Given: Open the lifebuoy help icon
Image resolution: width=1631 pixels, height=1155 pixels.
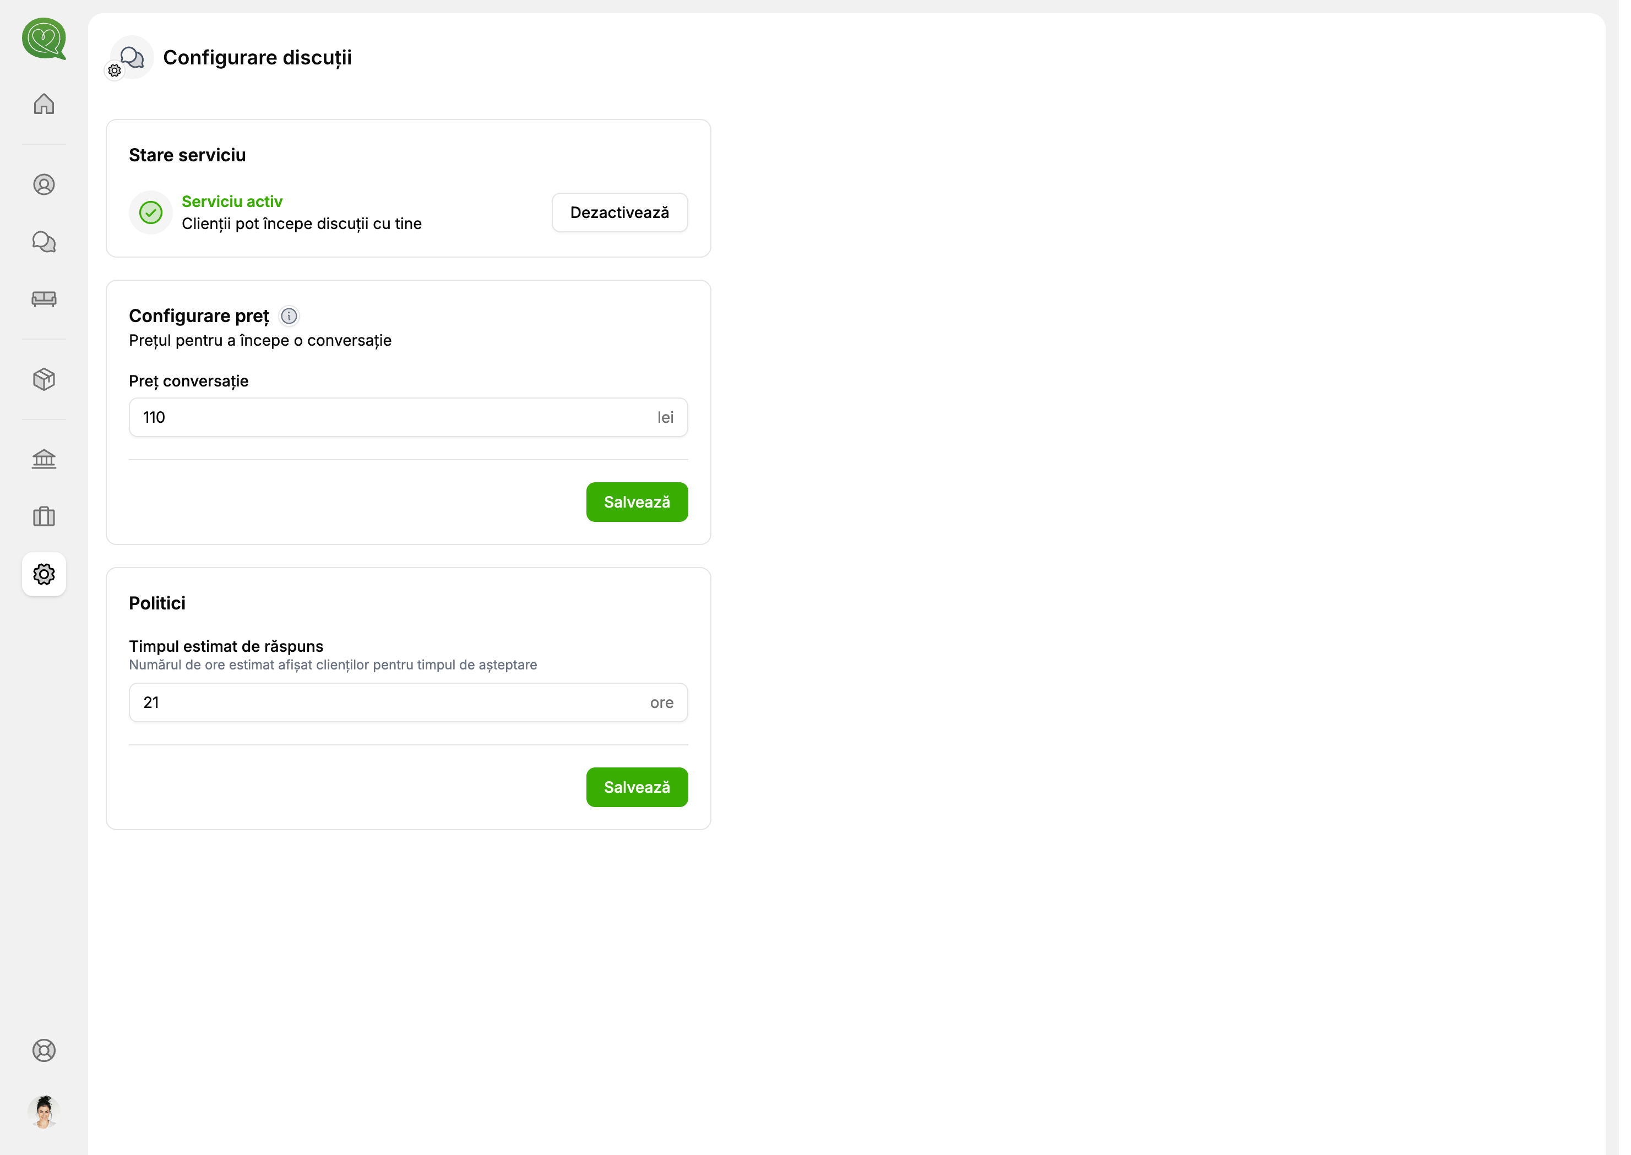Looking at the screenshot, I should point(44,1050).
